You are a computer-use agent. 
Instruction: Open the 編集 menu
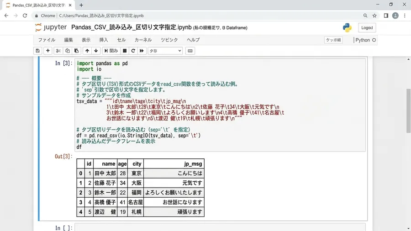[68, 40]
